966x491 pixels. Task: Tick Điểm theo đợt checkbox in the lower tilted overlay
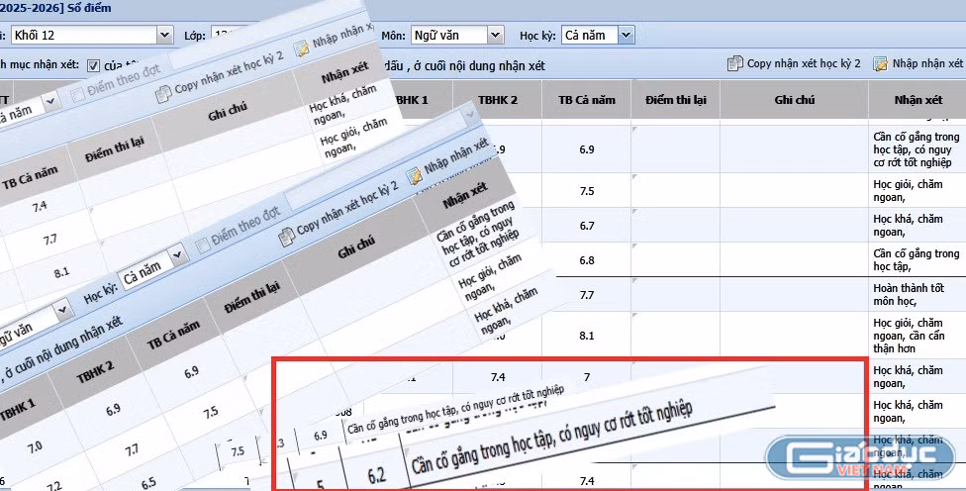point(202,245)
